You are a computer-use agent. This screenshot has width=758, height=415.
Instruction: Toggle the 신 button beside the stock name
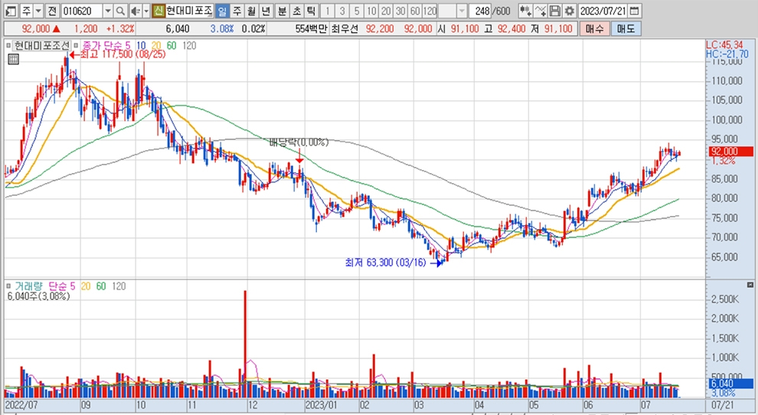(158, 11)
